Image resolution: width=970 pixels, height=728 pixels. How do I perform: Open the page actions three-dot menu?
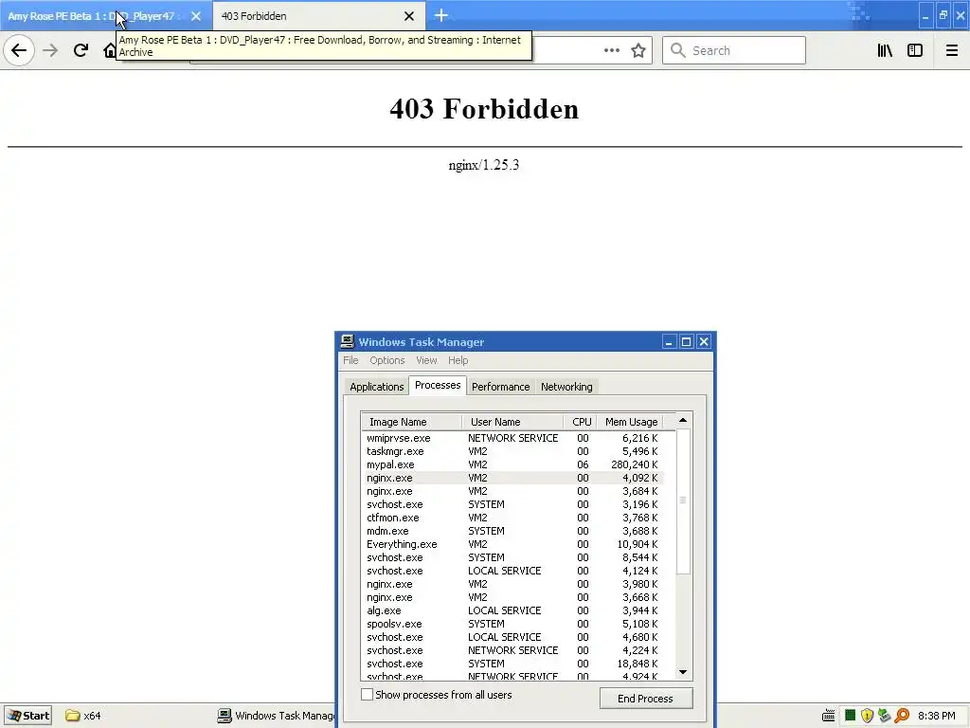(611, 50)
